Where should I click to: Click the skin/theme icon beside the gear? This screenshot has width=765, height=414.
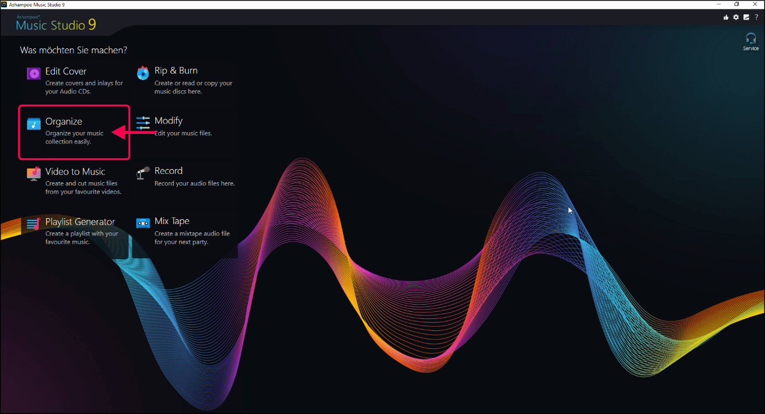[746, 17]
